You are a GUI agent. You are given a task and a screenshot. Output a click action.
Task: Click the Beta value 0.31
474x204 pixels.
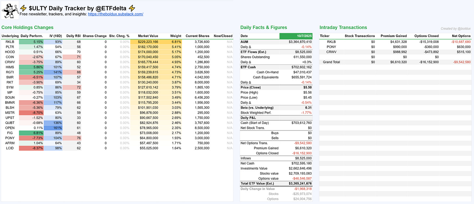(309, 108)
